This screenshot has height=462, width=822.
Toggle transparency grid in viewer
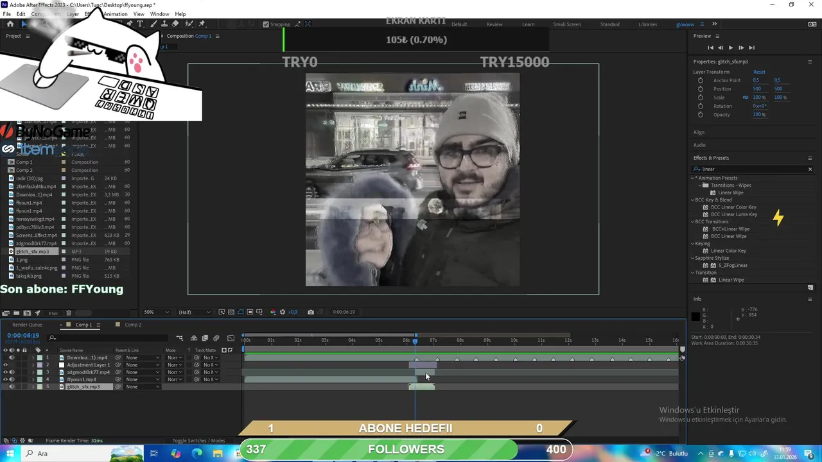pyautogui.click(x=231, y=312)
